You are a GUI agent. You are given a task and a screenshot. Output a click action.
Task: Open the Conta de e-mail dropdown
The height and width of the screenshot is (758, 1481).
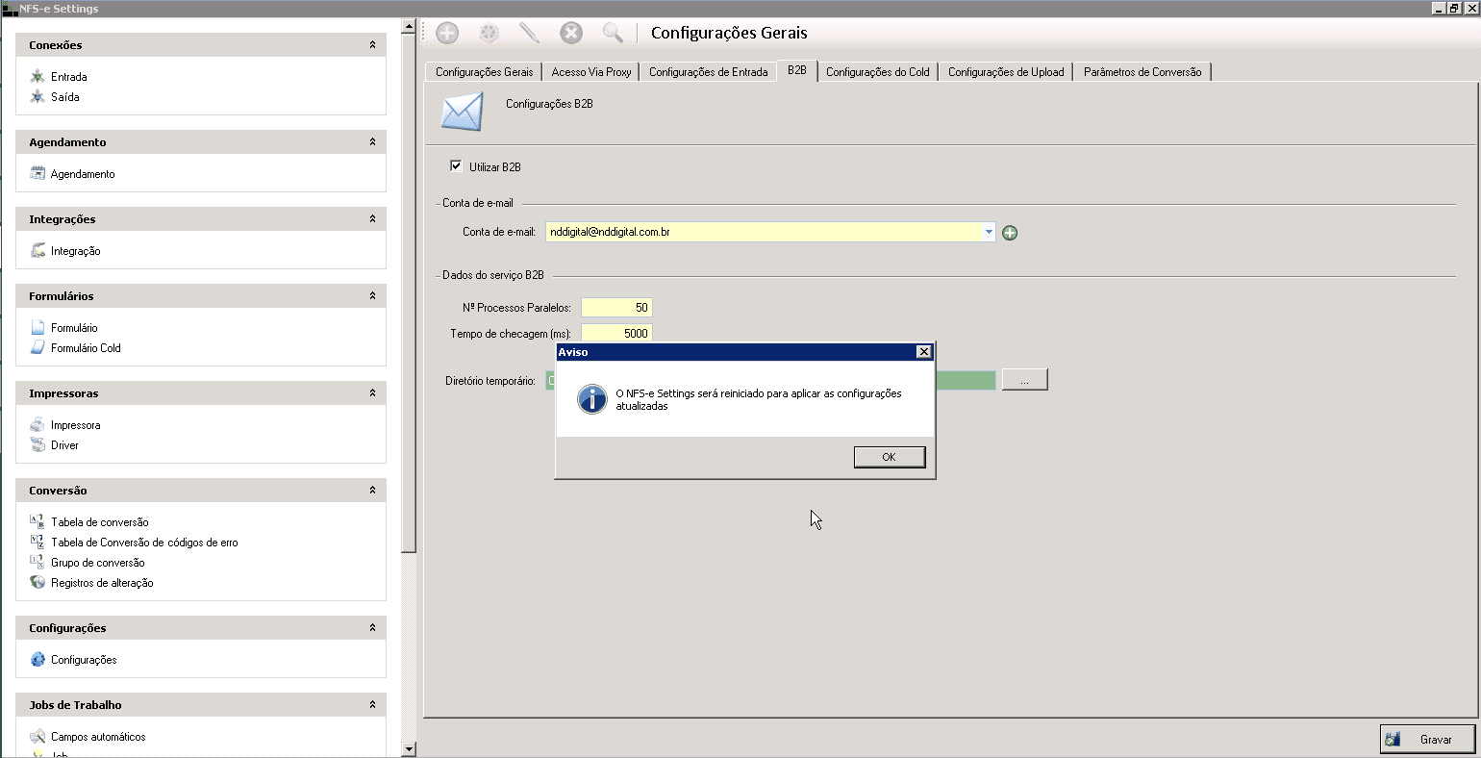click(x=989, y=232)
